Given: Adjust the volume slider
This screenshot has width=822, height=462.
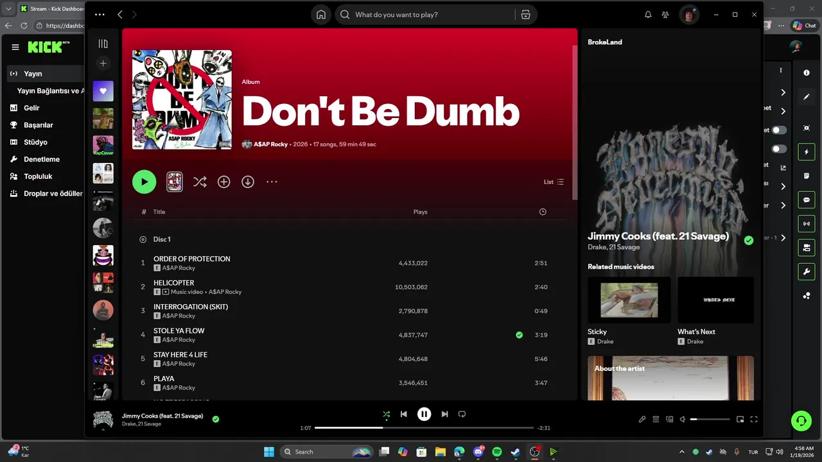Looking at the screenshot, I should coord(710,419).
